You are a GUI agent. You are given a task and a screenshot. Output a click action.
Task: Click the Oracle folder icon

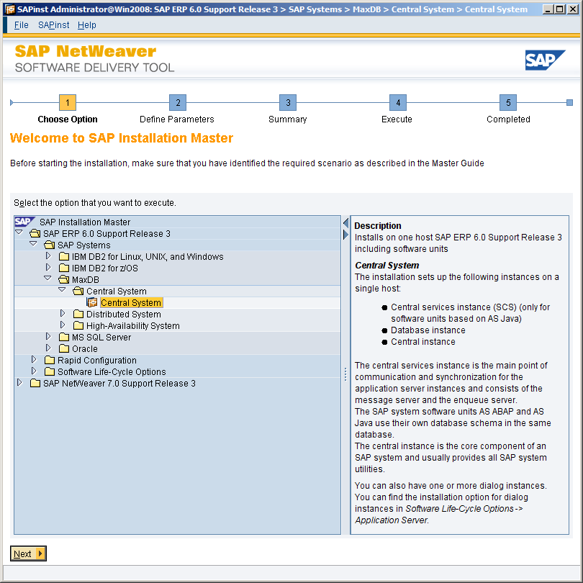[64, 349]
